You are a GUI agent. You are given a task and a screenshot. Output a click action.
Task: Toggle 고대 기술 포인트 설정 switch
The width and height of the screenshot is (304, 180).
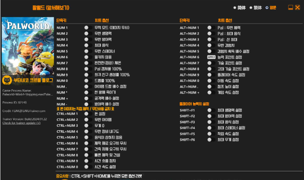212,69
